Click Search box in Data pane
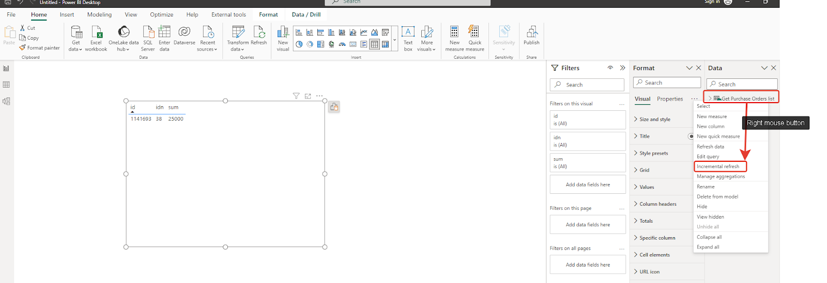 [x=742, y=84]
